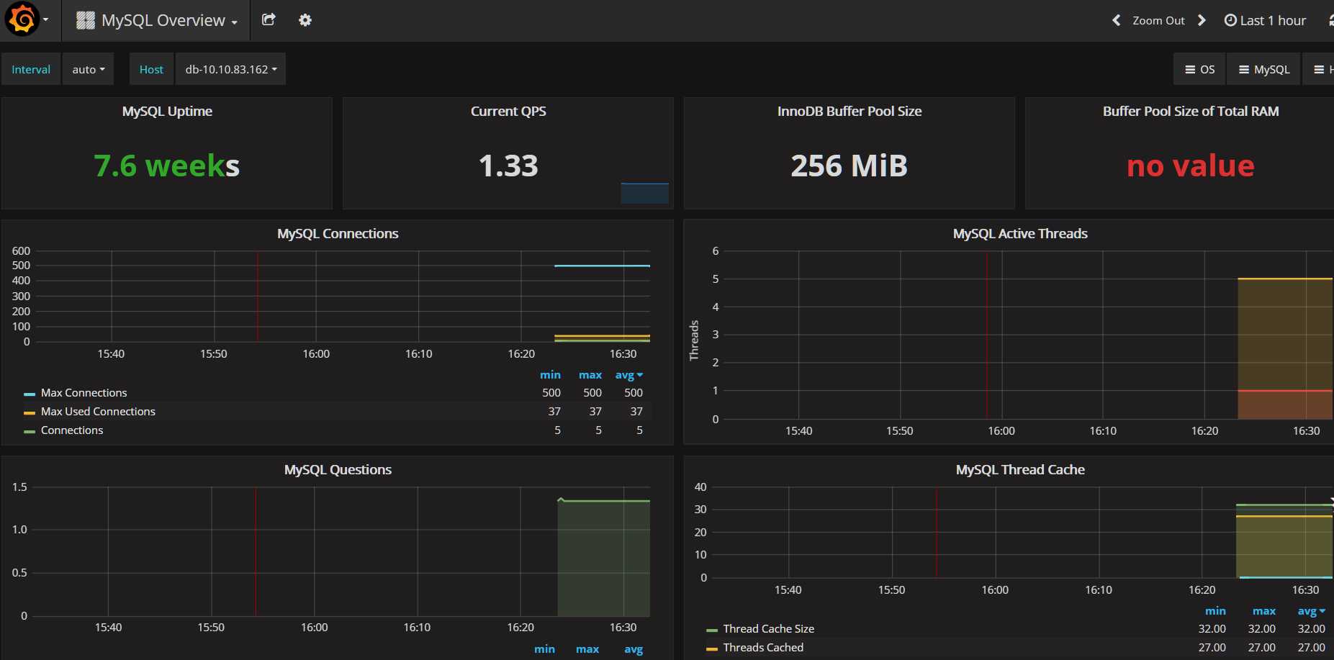Click the MySQL Uptime panel title
Screen dimensions: 1334x660
[x=167, y=111]
